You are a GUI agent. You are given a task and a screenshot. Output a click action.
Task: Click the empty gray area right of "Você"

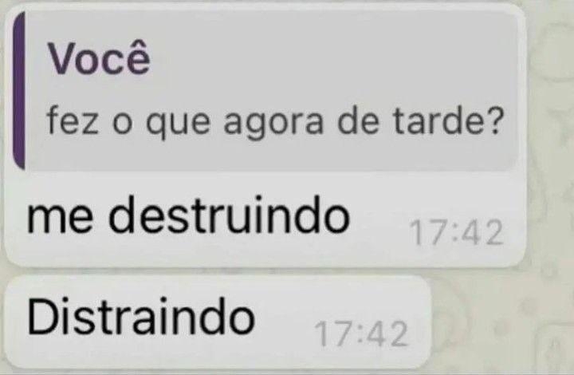[329, 58]
